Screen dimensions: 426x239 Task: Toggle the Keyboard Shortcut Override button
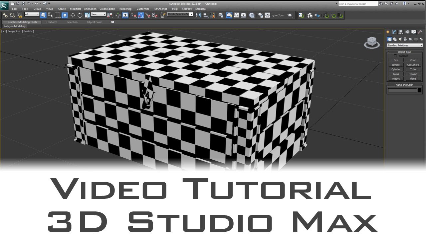click(125, 15)
